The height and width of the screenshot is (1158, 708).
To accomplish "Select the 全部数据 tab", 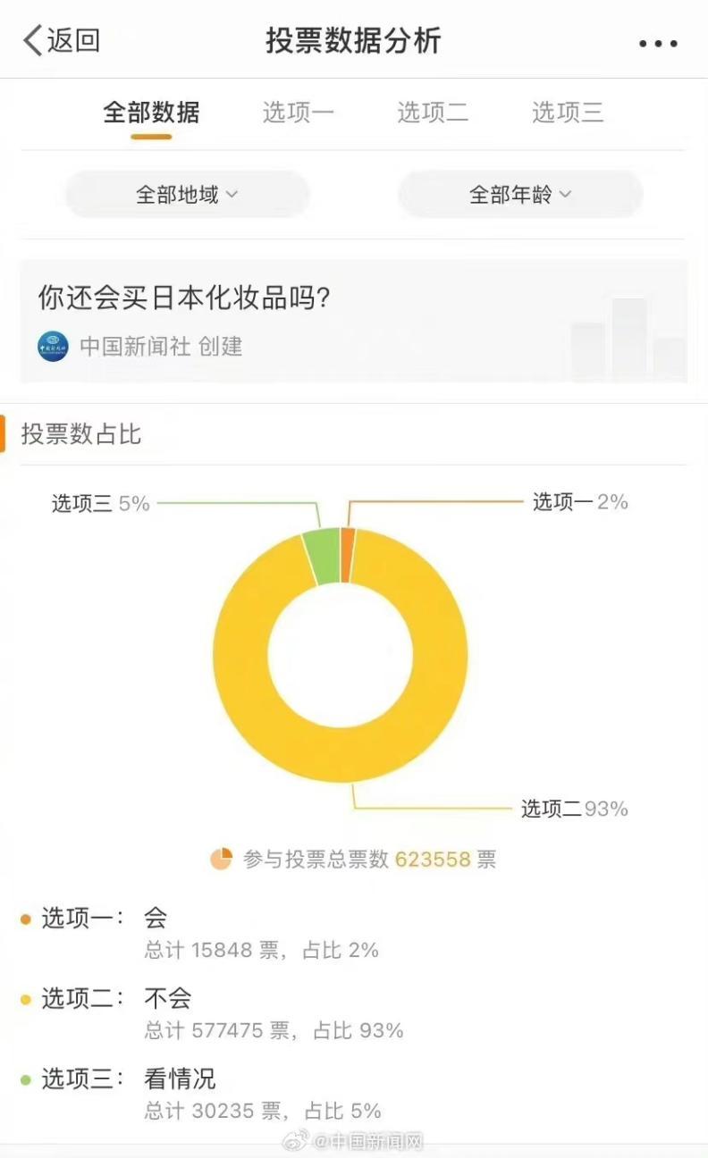I will point(151,113).
